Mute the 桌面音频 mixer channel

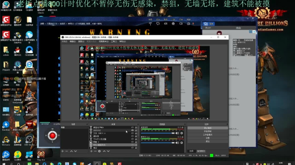tap(177, 133)
